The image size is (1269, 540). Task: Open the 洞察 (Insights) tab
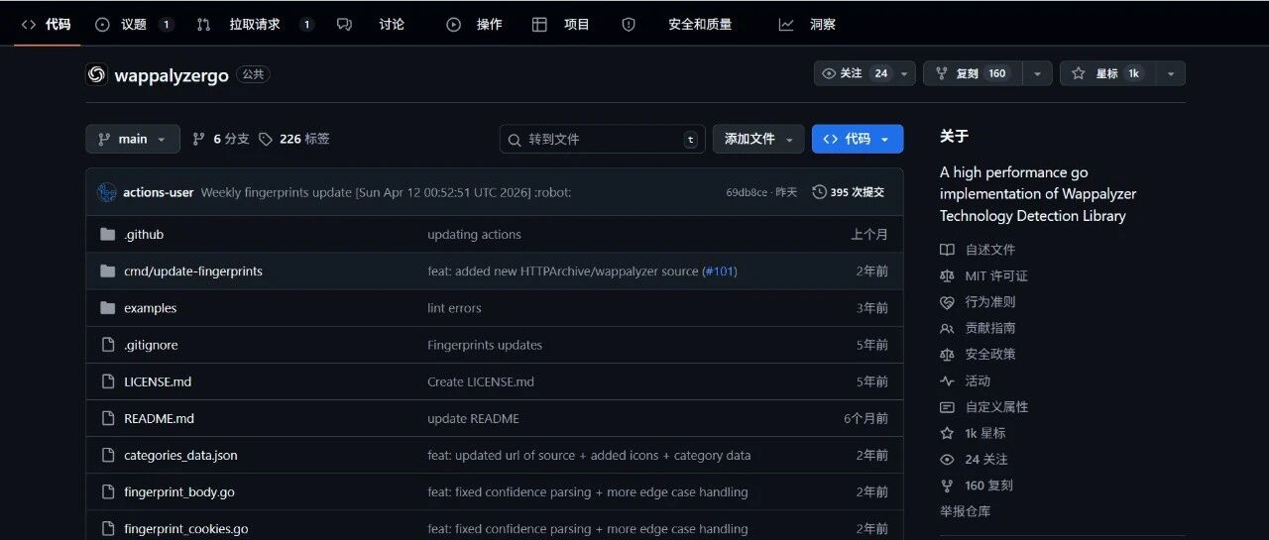tap(808, 24)
